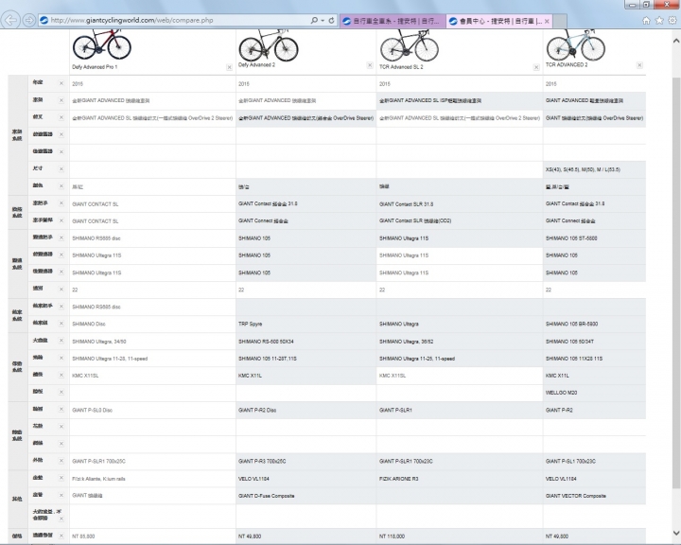
Task: Open a new browser tab
Action: point(560,21)
